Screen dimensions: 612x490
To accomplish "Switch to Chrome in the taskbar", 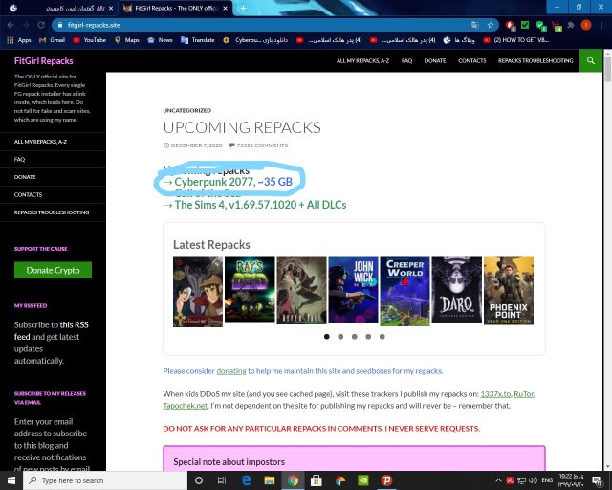I will click(x=293, y=480).
